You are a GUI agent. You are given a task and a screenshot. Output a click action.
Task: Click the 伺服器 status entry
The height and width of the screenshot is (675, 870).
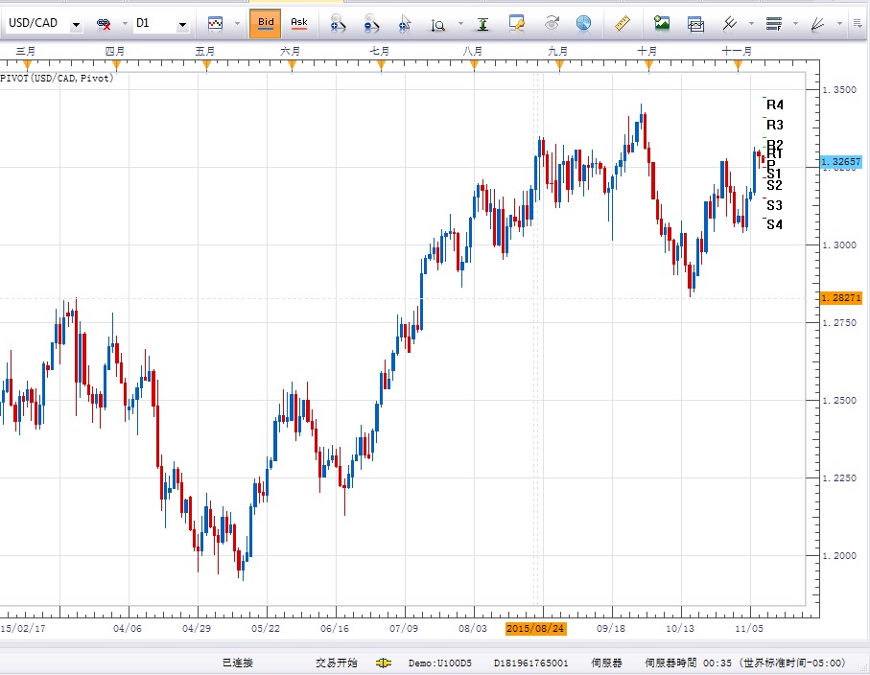click(x=606, y=663)
